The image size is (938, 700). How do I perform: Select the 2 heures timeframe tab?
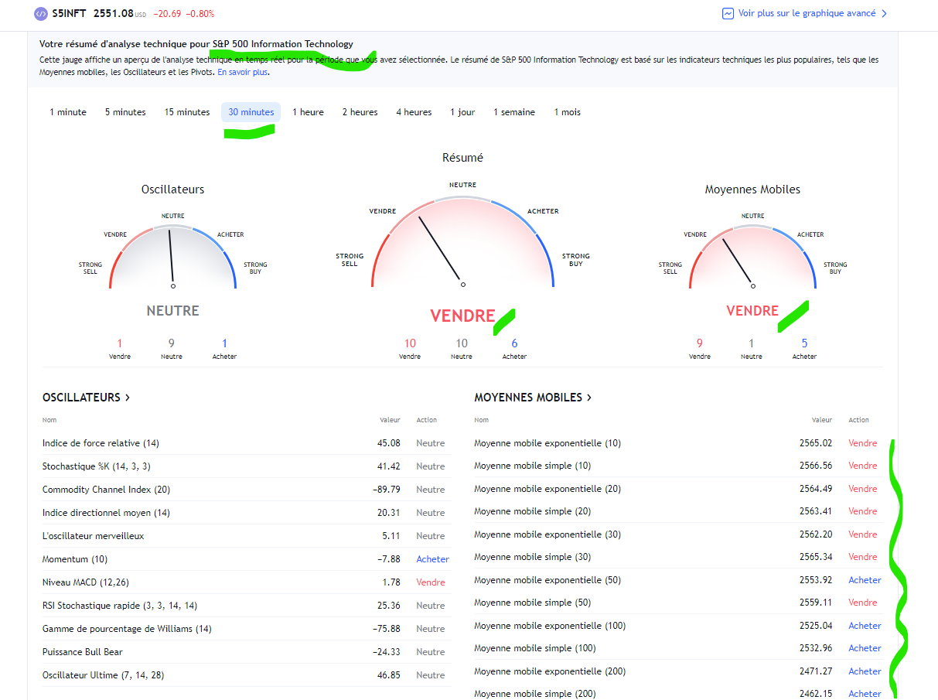click(x=360, y=112)
